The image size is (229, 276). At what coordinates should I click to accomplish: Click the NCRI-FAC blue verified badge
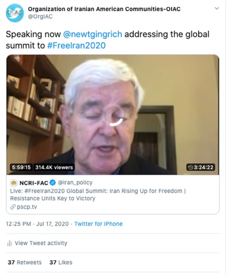click(53, 183)
